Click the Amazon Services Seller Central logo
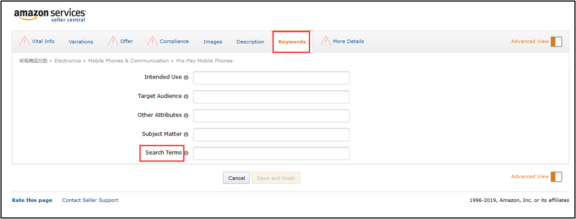Screen dimensions: 576x219 point(50,15)
